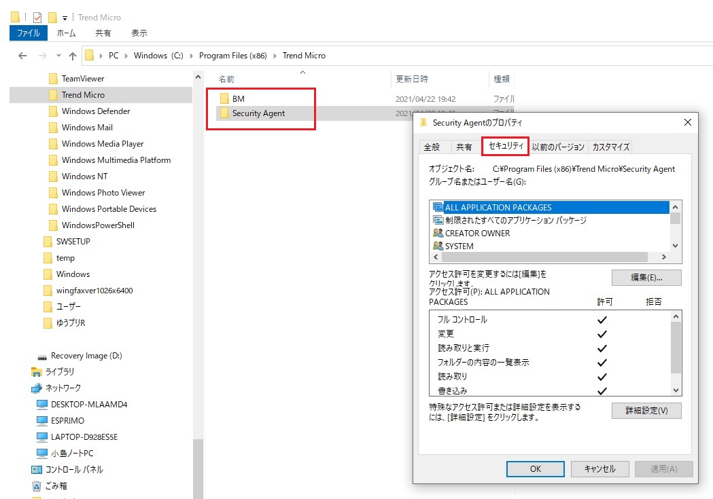Expand breadcrumb chevron after Windows (C:)
Screen dimensions: 713x499
[190, 56]
